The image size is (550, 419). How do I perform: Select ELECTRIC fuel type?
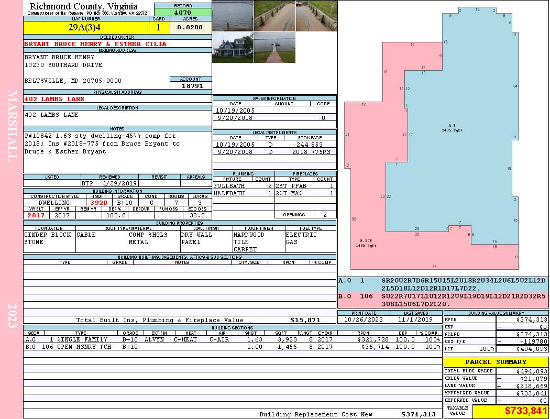pyautogui.click(x=301, y=235)
